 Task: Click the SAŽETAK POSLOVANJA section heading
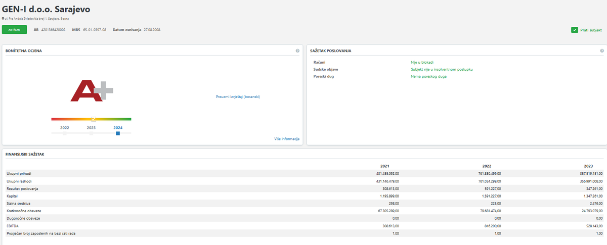[x=330, y=51]
